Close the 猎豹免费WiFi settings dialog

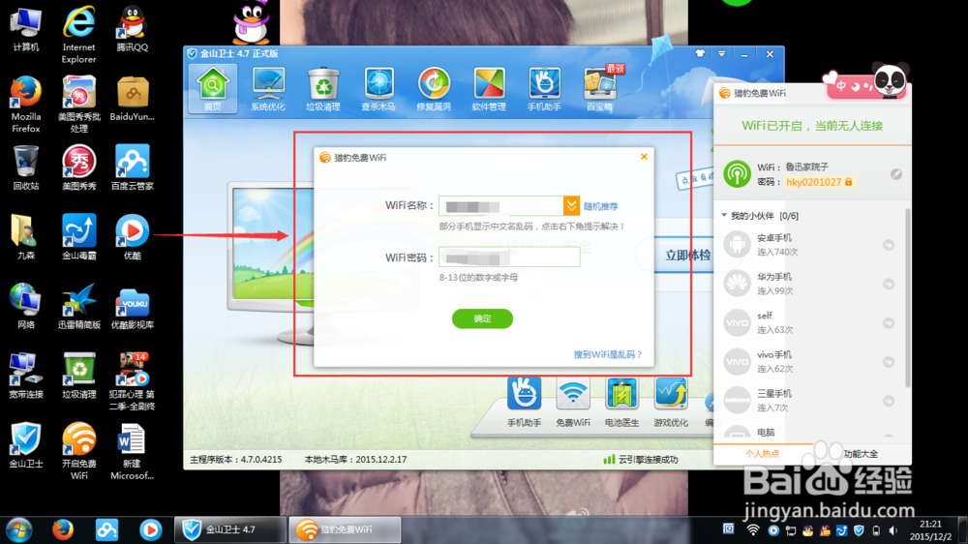(644, 157)
